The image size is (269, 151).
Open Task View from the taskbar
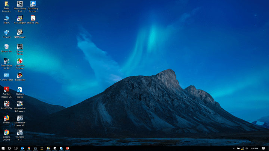point(16,148)
